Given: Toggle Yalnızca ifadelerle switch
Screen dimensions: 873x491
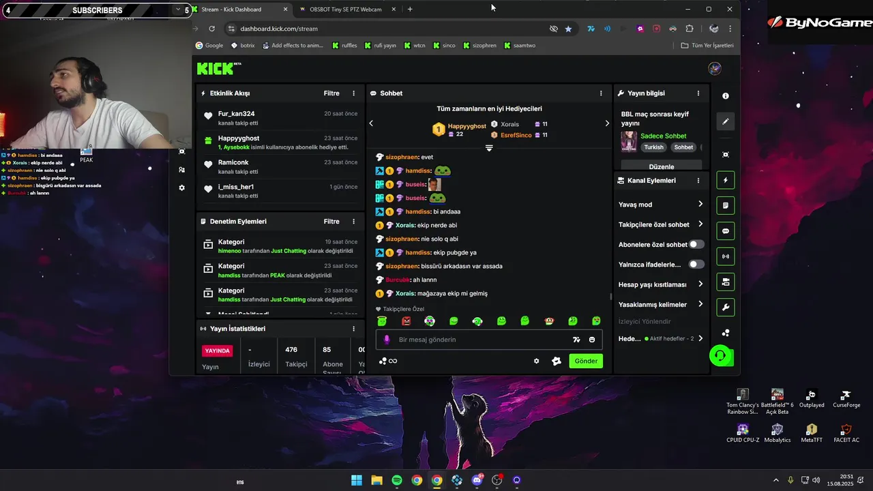Looking at the screenshot, I should 696,265.
